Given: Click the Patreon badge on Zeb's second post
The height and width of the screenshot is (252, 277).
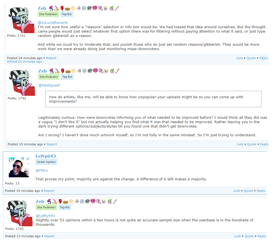Looking at the screenshot, I should click(x=84, y=71).
